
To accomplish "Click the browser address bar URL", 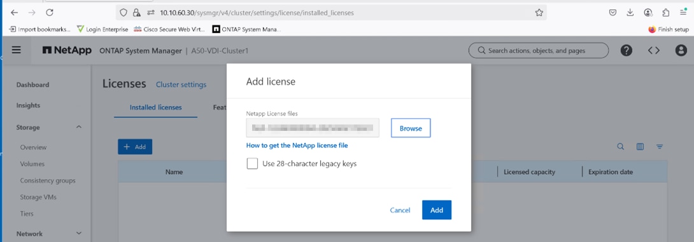I will [257, 13].
